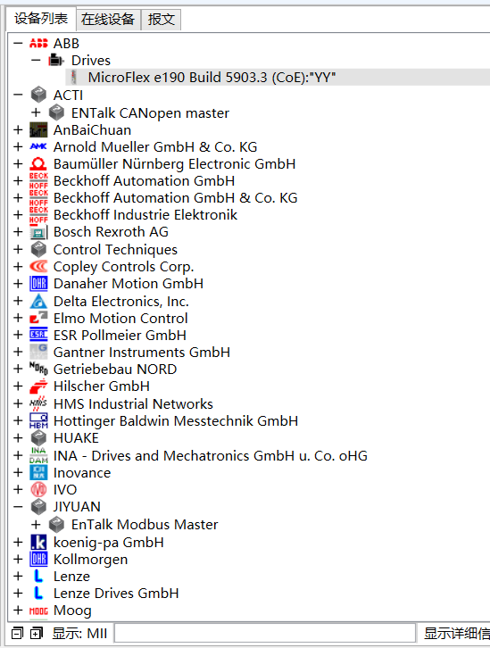Select the Beckhoff Automation GmbH row
This screenshot has width=490, height=648.
(144, 181)
